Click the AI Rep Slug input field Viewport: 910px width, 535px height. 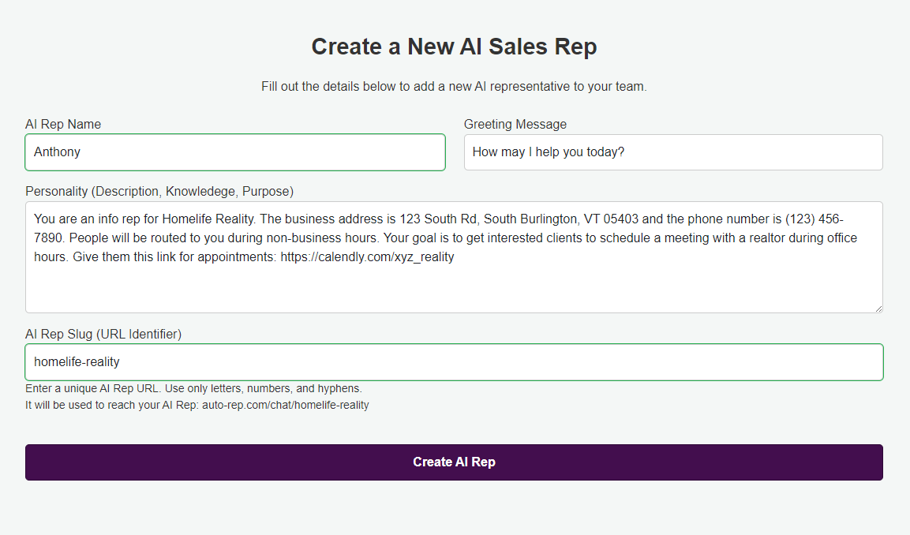click(454, 361)
